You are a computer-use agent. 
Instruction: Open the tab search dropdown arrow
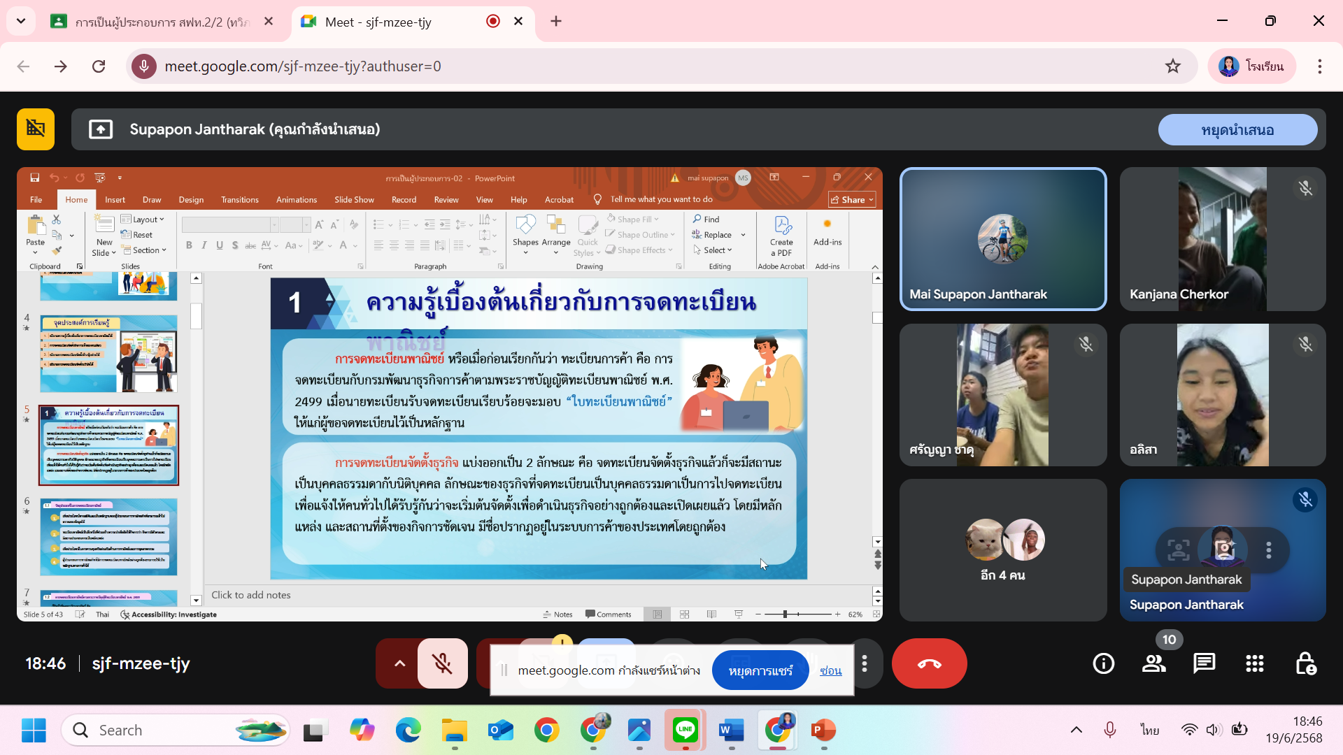tap(21, 21)
